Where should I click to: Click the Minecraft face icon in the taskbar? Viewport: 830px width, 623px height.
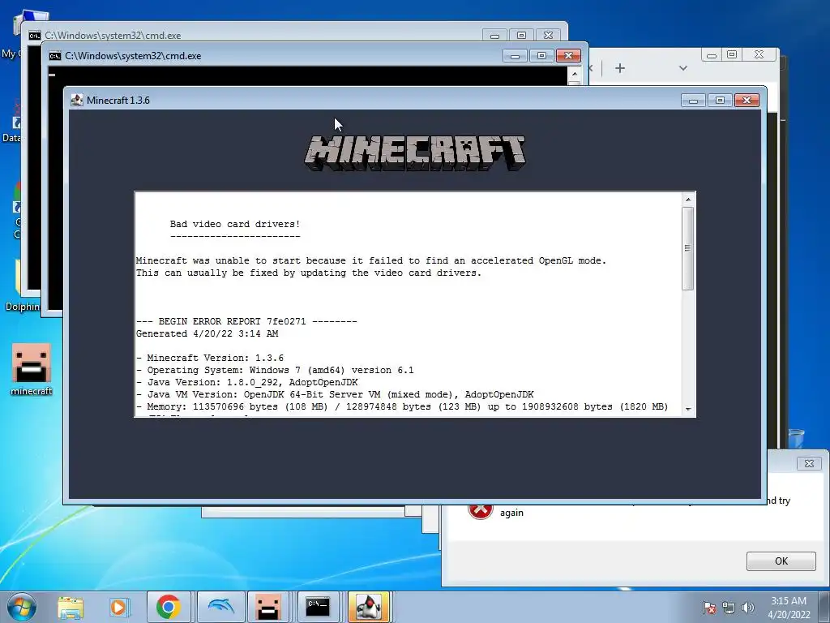click(x=267, y=607)
